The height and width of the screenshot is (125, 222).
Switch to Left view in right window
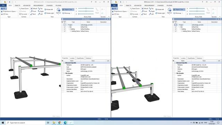pyautogui.click(x=151, y=14)
